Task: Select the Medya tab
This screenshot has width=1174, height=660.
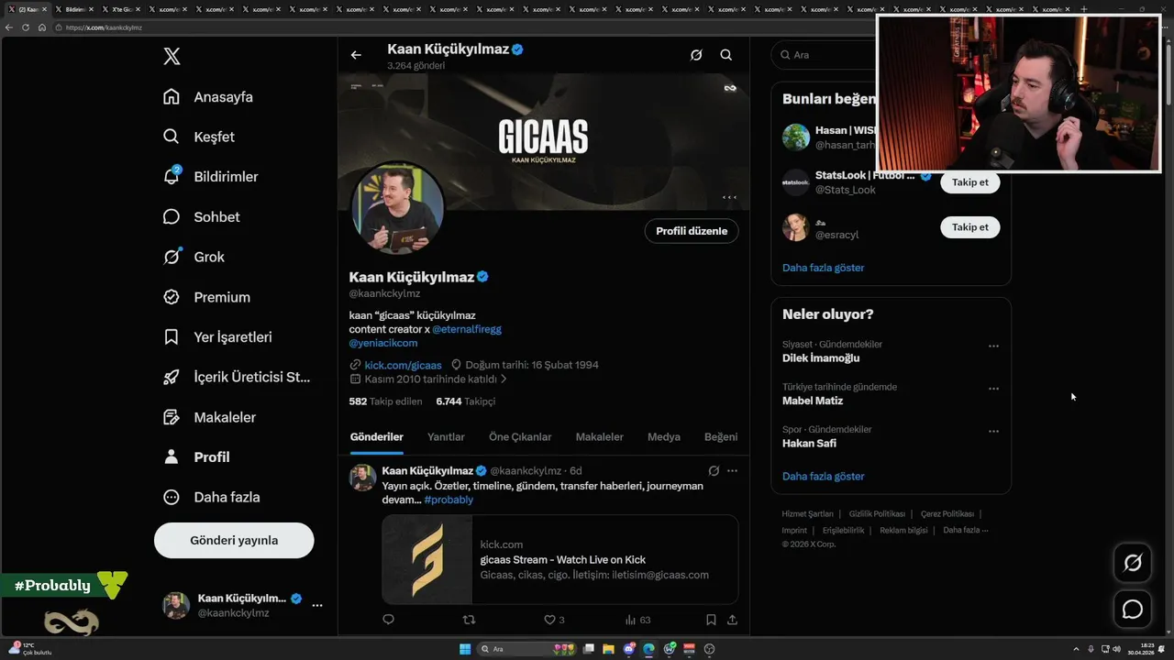Action: (x=664, y=437)
